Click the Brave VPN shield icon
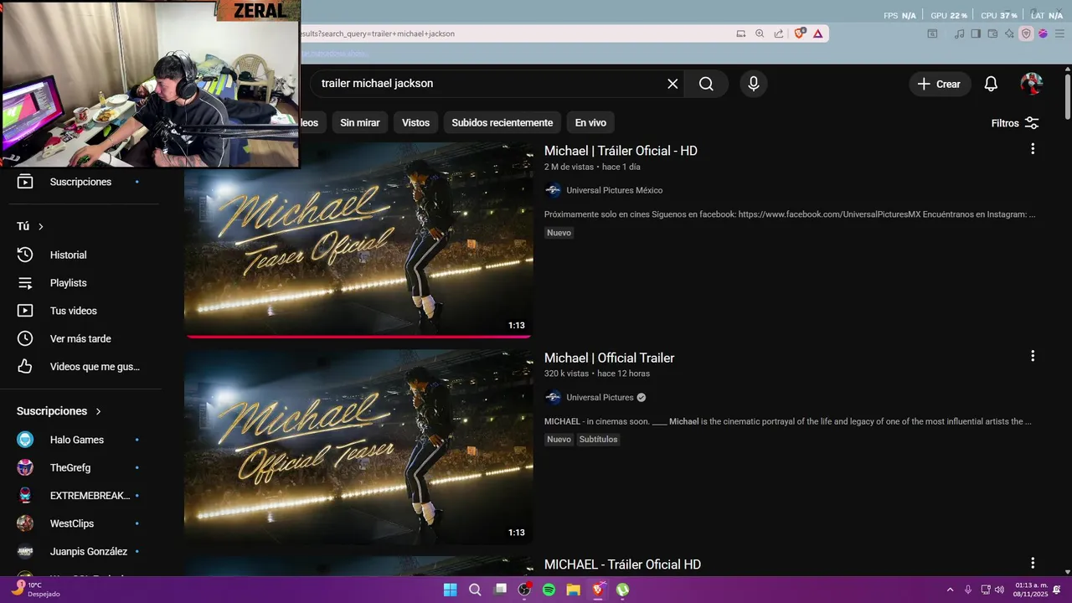 point(1026,33)
